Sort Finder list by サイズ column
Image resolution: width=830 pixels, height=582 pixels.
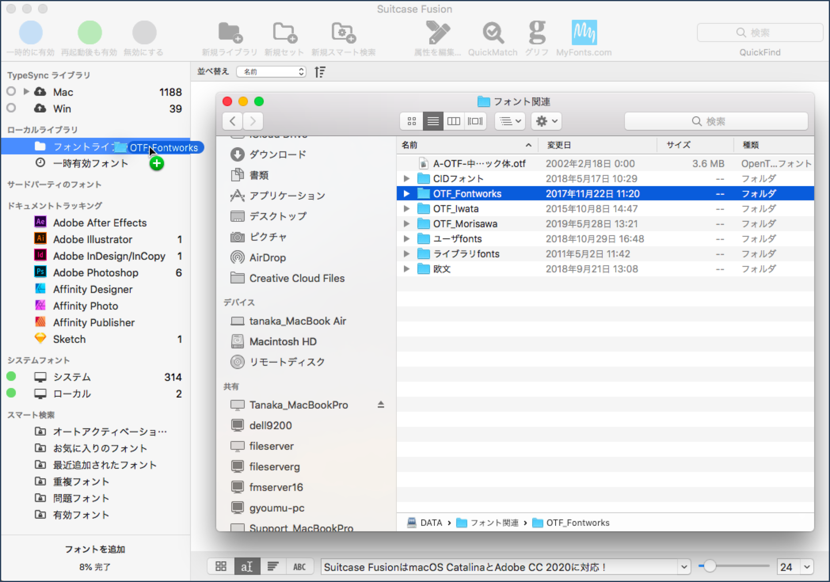click(695, 145)
